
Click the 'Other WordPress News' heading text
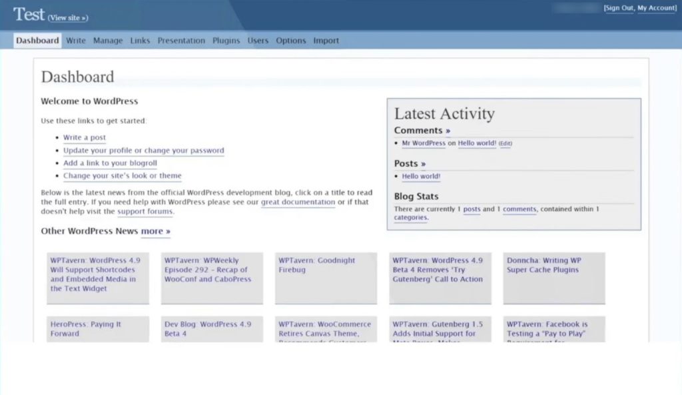89,231
